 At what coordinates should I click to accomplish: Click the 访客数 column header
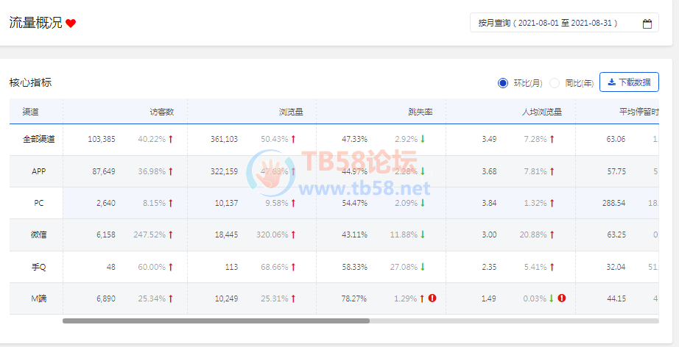click(161, 112)
